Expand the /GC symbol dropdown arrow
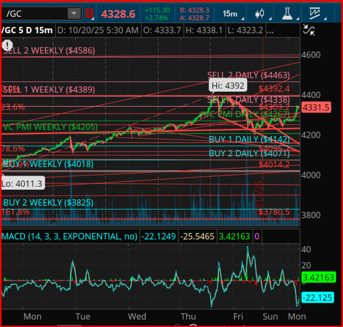Viewport: 343px width, 327px height. 73,14
